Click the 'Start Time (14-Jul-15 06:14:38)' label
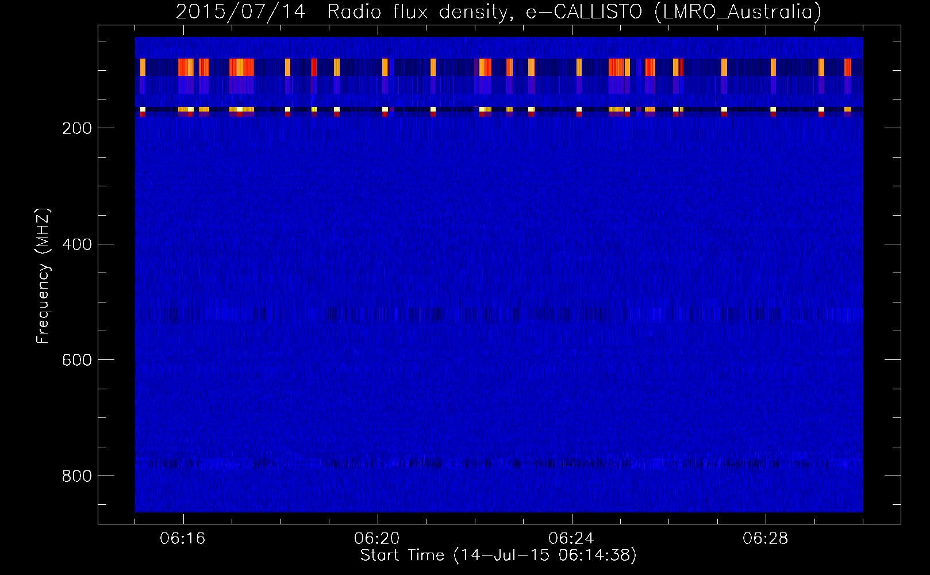 point(498,555)
